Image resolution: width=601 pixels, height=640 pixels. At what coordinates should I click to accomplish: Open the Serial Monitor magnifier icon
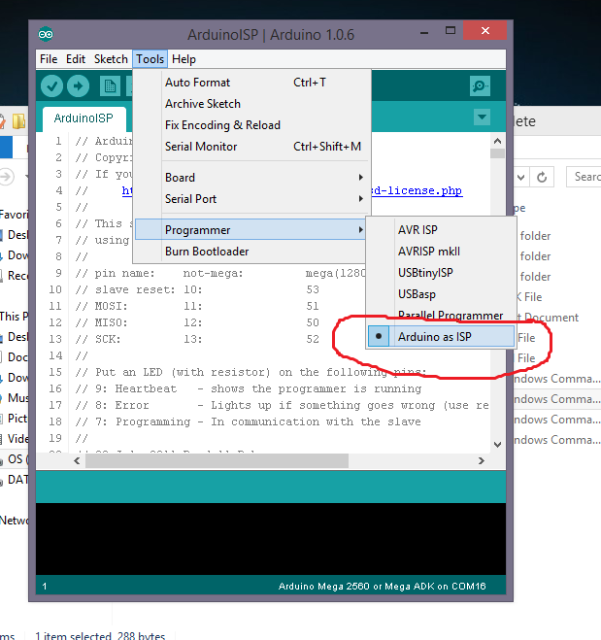pos(480,86)
